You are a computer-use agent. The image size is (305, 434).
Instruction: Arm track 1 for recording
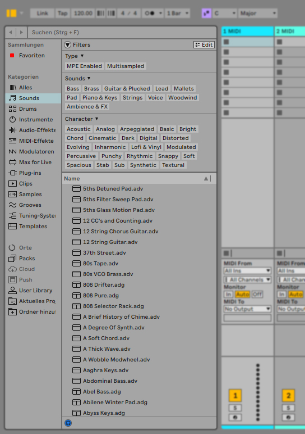(x=235, y=417)
